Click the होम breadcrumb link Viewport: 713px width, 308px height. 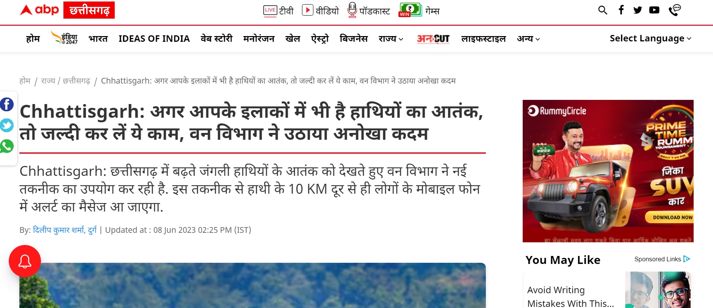[x=25, y=81]
